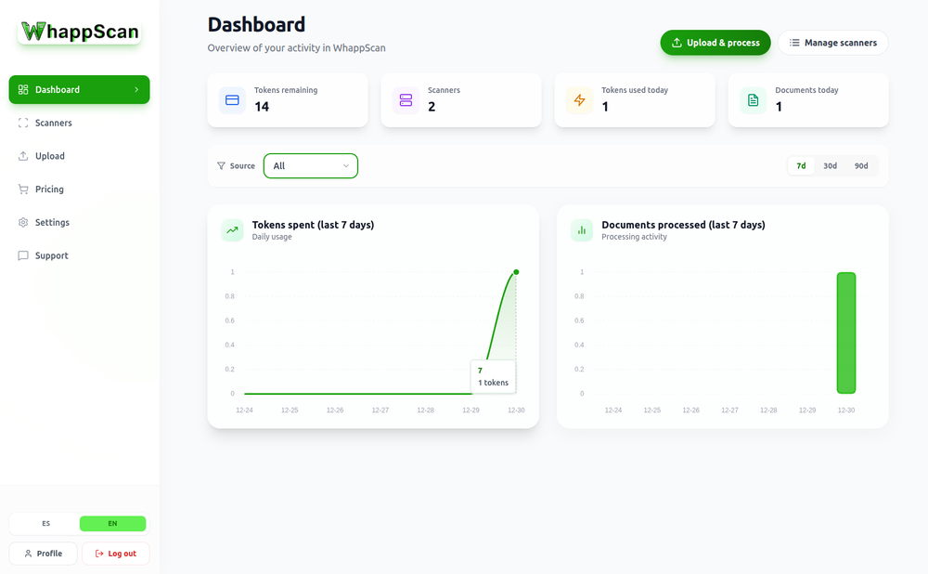
Task: Click the Tokens remaining card icon
Action: (232, 100)
